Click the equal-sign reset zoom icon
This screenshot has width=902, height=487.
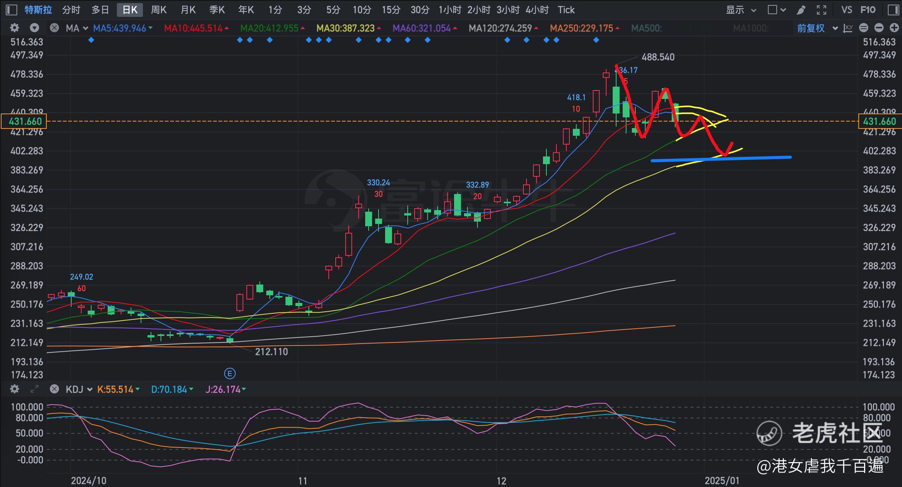(x=864, y=28)
